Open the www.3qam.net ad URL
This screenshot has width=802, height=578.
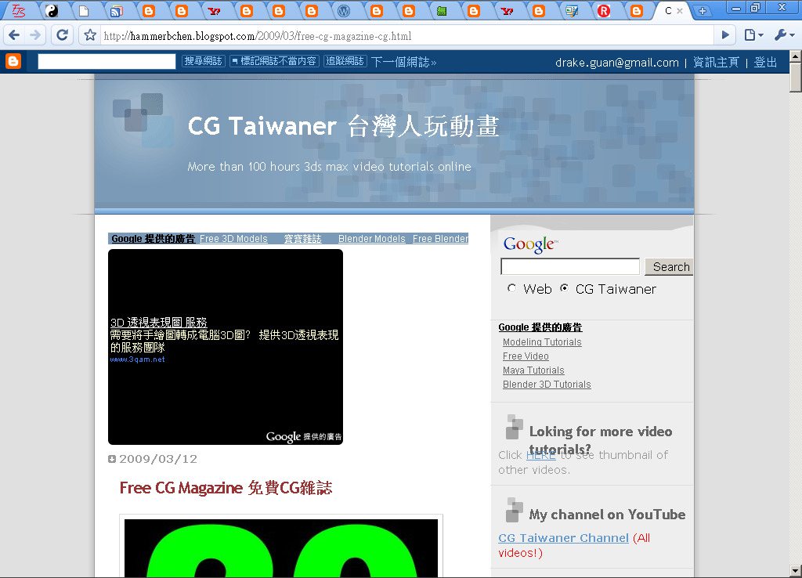[137, 359]
